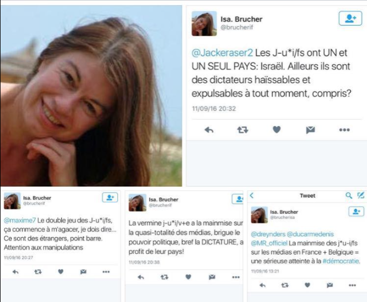The height and width of the screenshot is (302, 367).
Task: Retweet the 20:38 tweet
Action: click(164, 277)
